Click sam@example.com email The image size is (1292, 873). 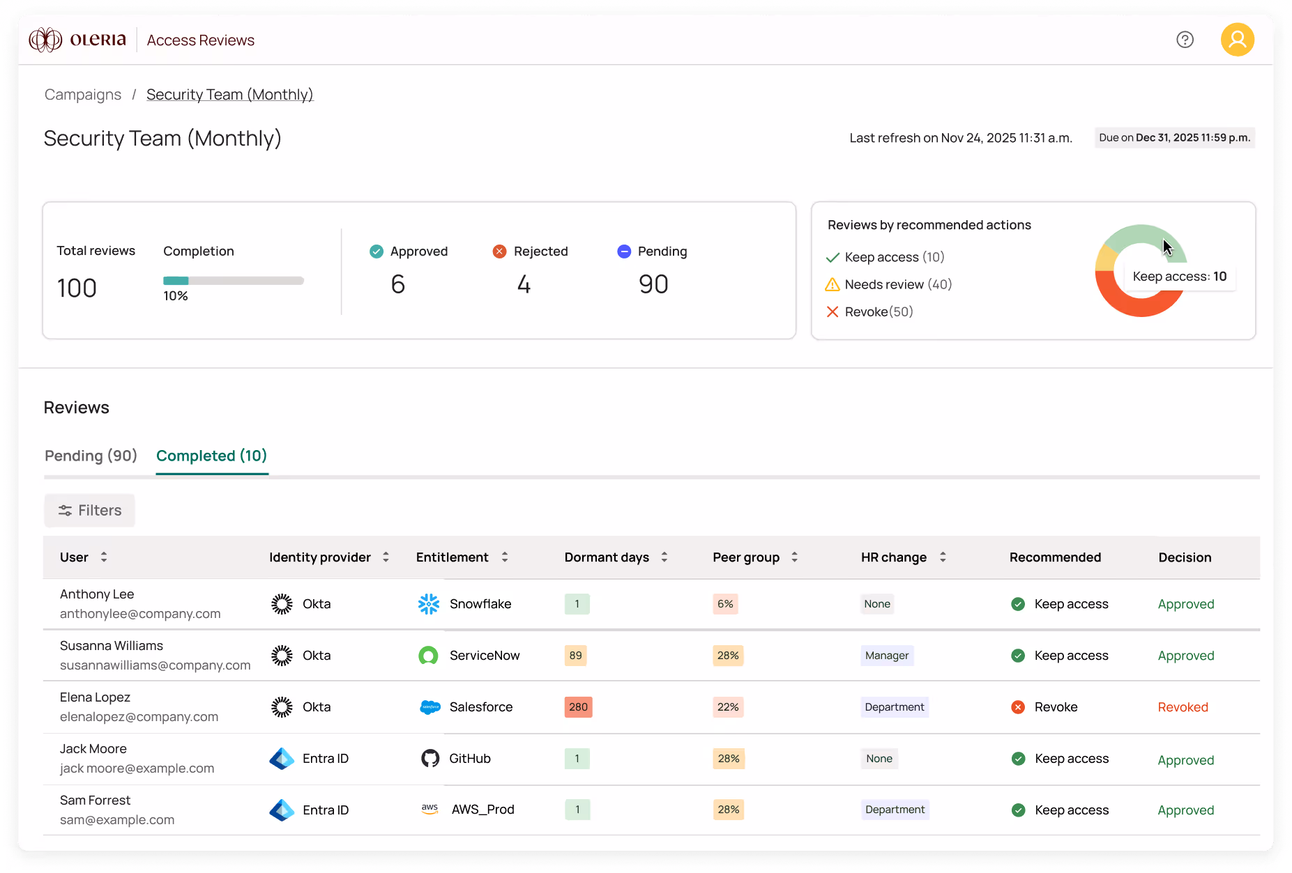coord(117,820)
